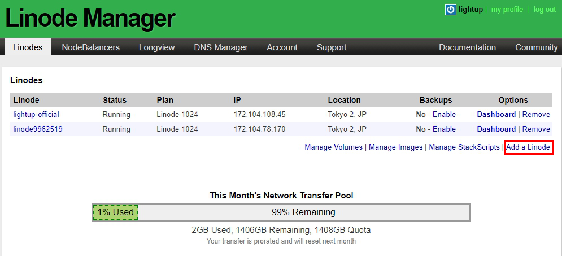The width and height of the screenshot is (562, 256).
Task: Click the log out link
Action: coord(544,10)
